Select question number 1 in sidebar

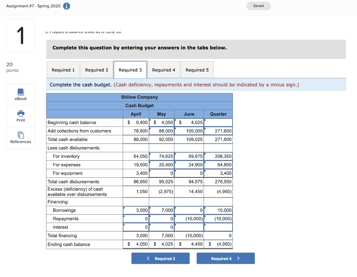point(21,35)
